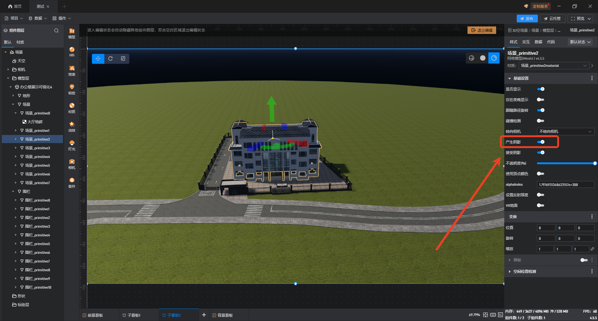
Task: Open the 灯光 component category
Action: point(72,145)
